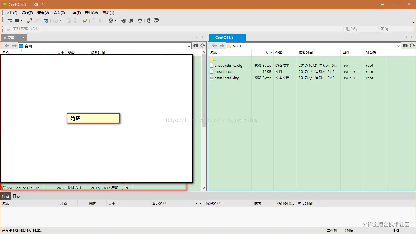
Task: Click Back arrow in local 桌面 pane
Action: [x=7, y=46]
